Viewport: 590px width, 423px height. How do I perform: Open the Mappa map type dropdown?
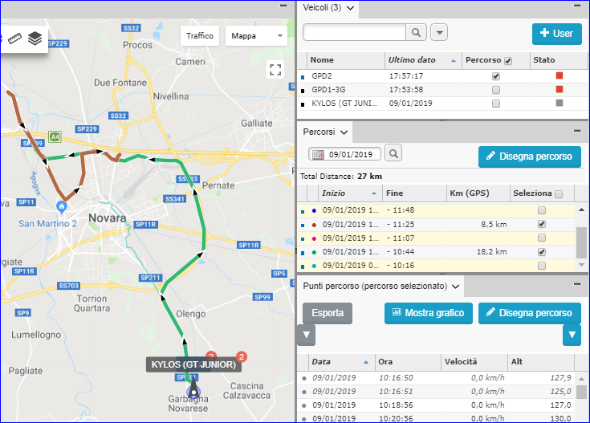pos(256,36)
